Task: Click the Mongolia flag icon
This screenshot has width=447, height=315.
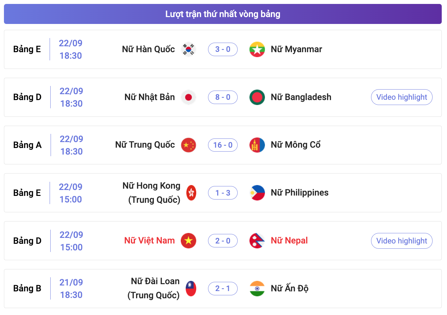Action: [257, 145]
